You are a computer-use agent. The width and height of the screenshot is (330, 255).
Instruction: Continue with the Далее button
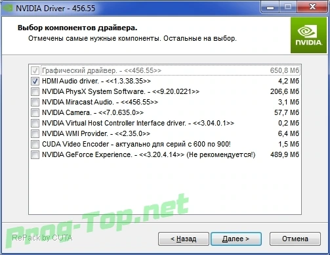pos(236,239)
